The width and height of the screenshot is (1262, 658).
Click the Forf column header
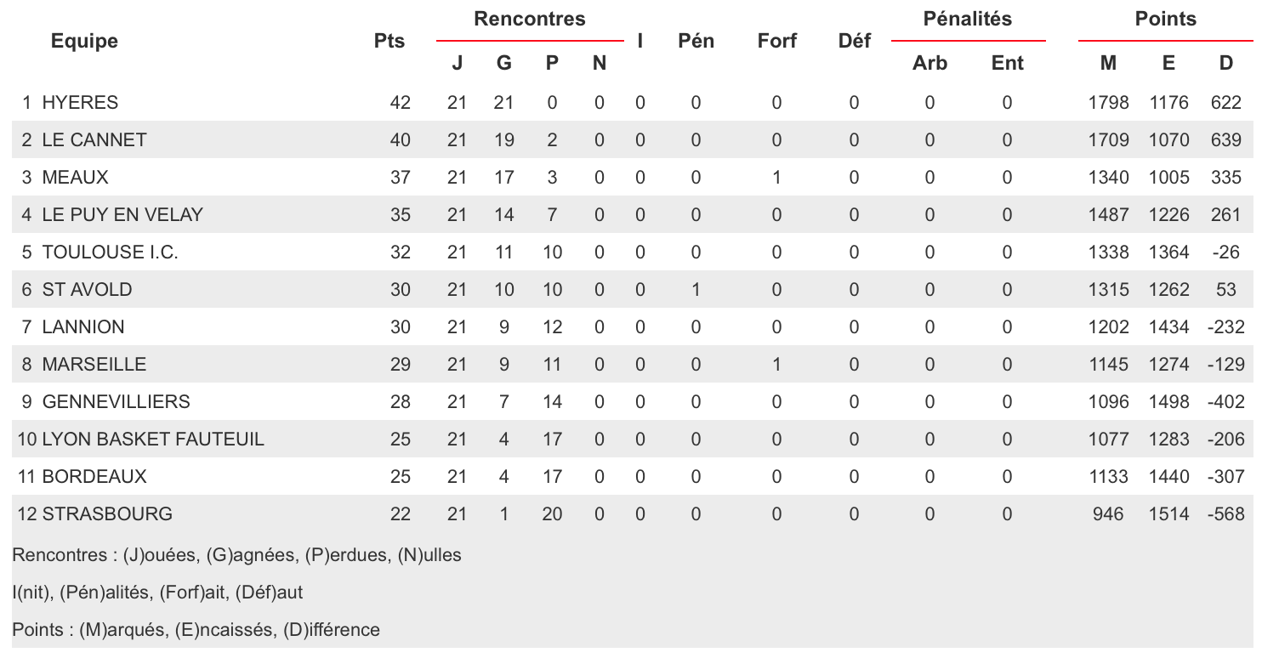[x=776, y=41]
